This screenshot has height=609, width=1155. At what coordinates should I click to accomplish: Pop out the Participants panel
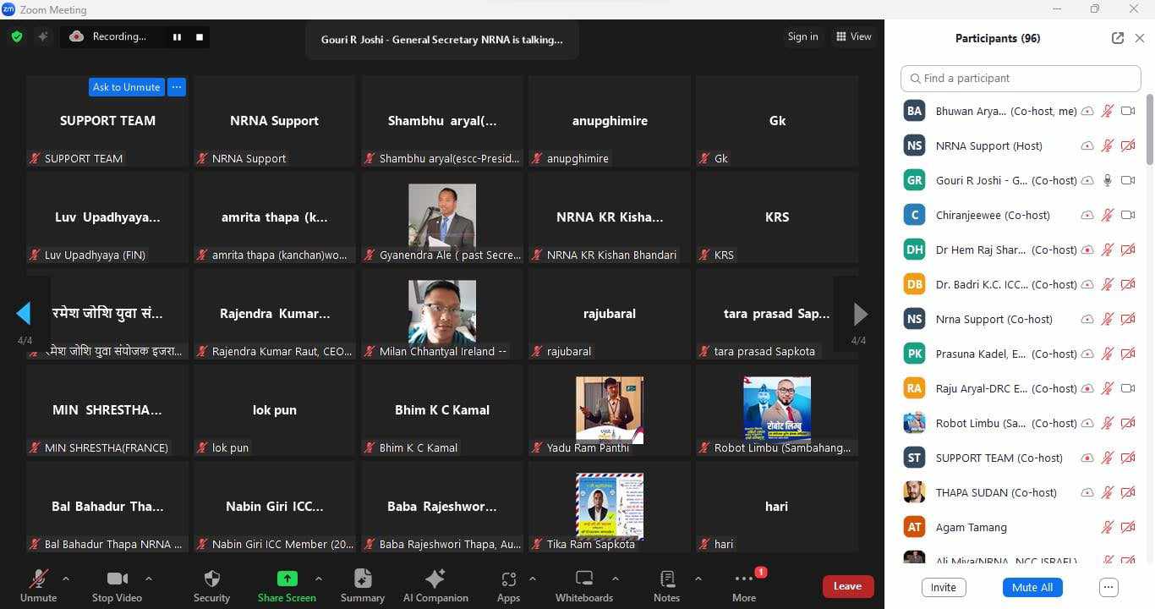tap(1117, 38)
